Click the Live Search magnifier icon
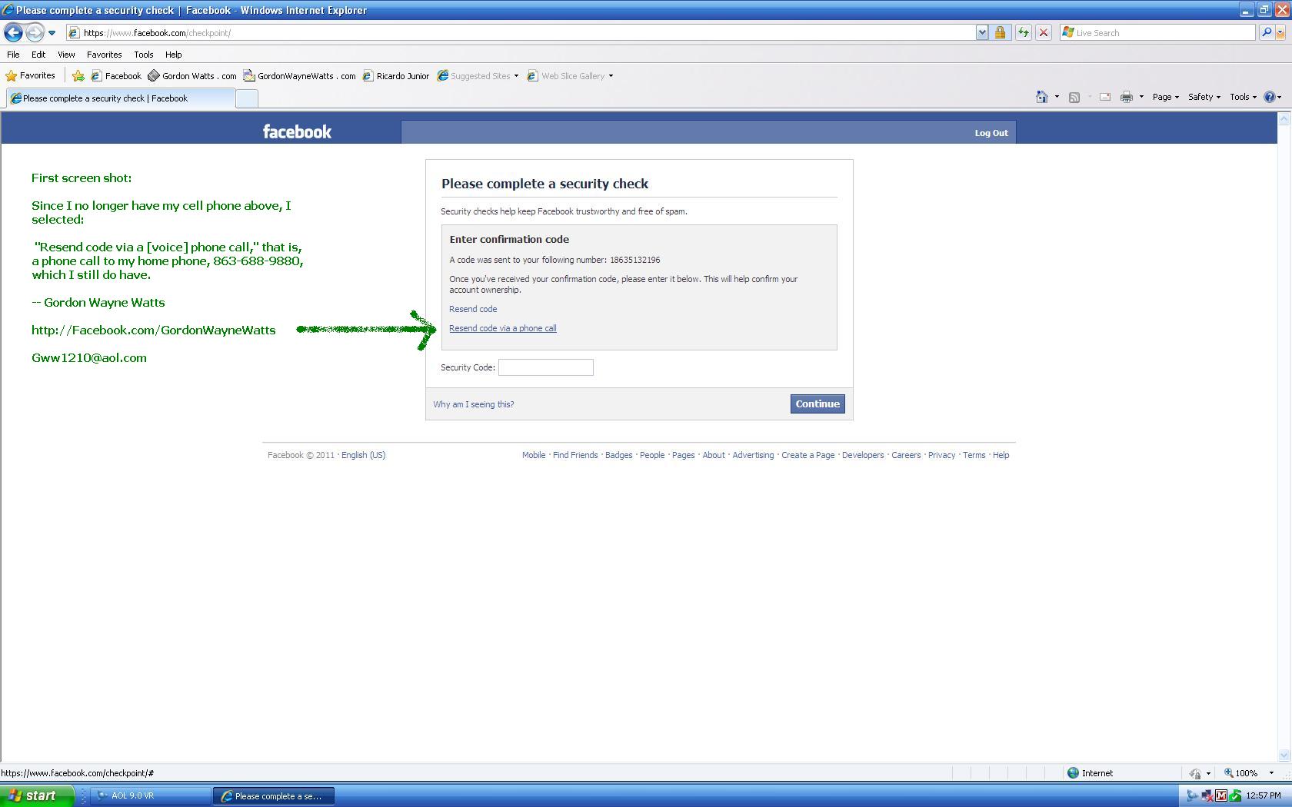 pyautogui.click(x=1266, y=33)
